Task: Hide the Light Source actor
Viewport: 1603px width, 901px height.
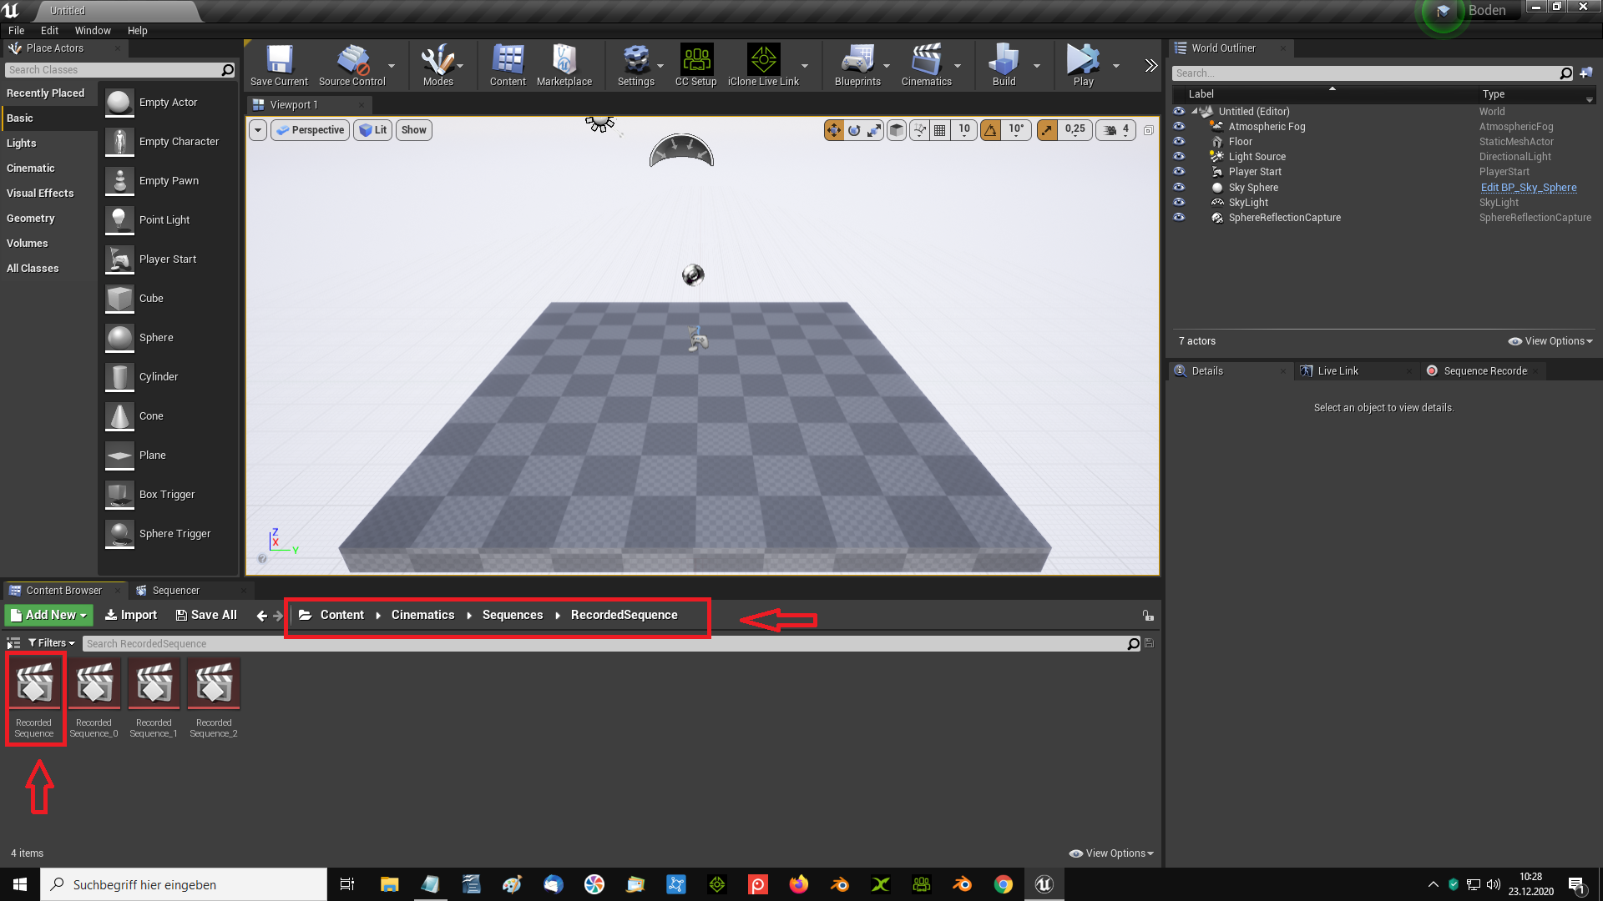Action: [1179, 157]
